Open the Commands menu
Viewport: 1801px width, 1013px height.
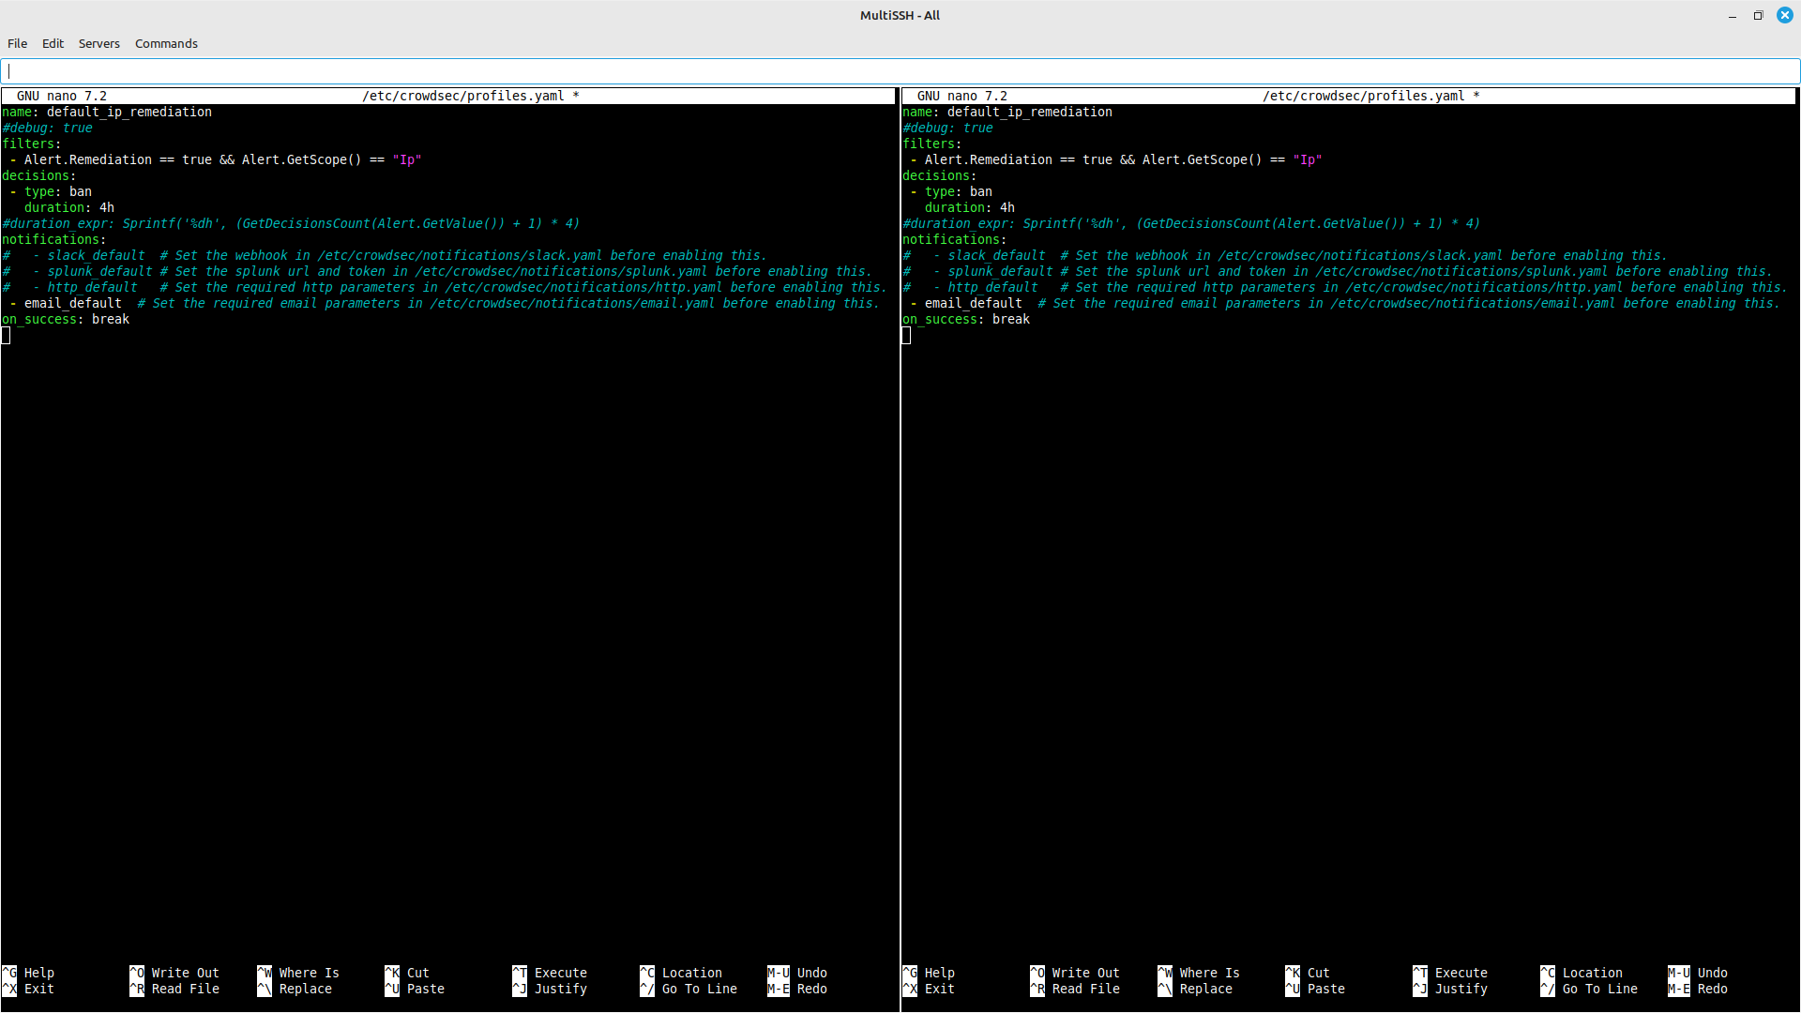coord(166,43)
